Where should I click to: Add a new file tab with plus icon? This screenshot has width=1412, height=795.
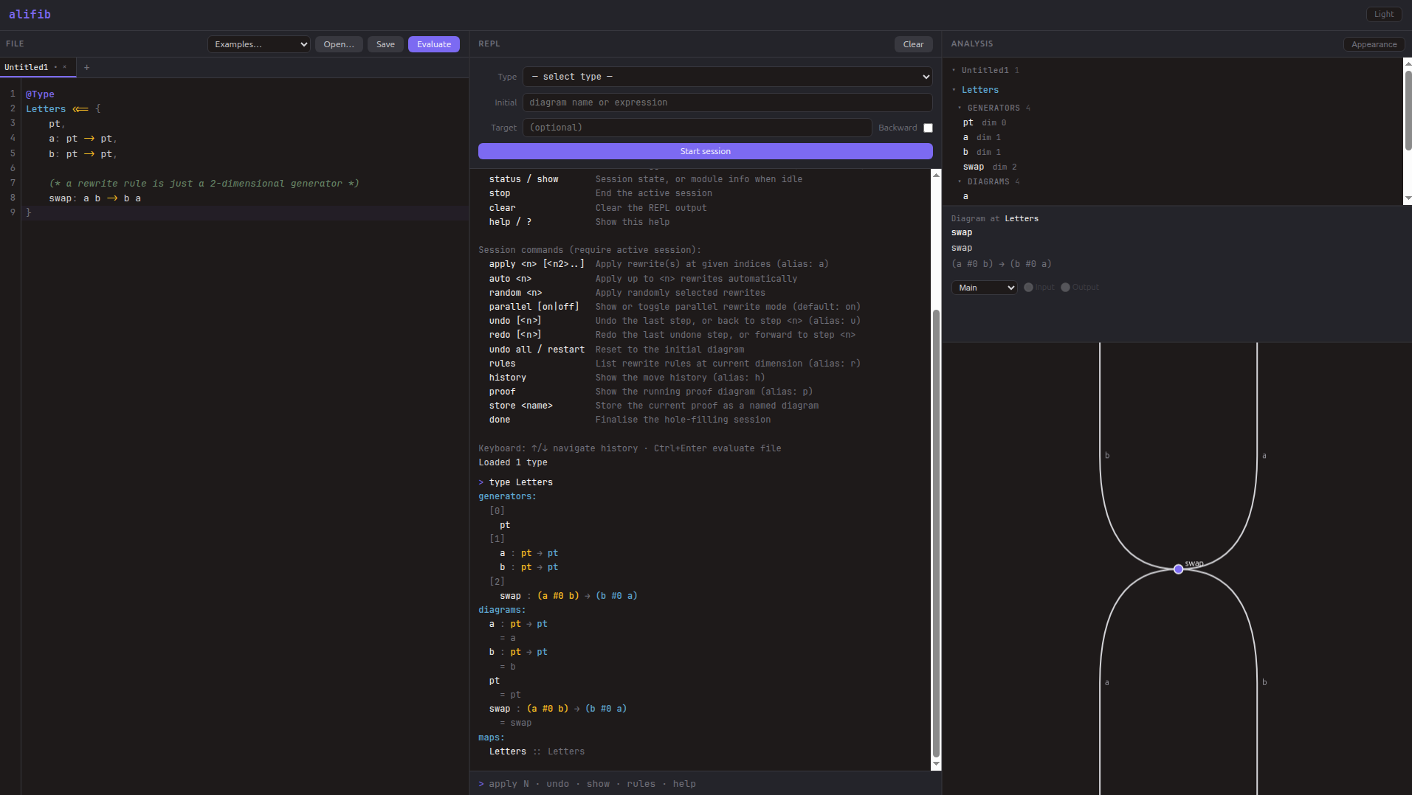point(86,68)
